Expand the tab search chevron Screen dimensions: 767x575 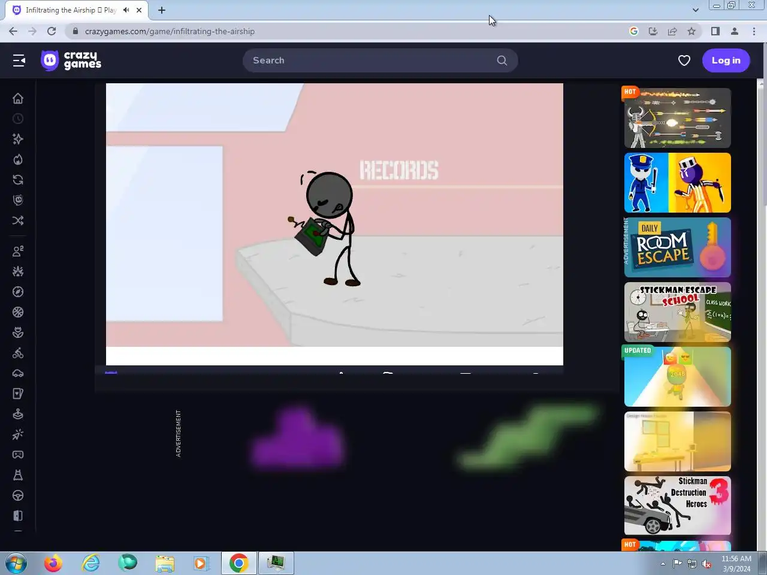(x=695, y=10)
